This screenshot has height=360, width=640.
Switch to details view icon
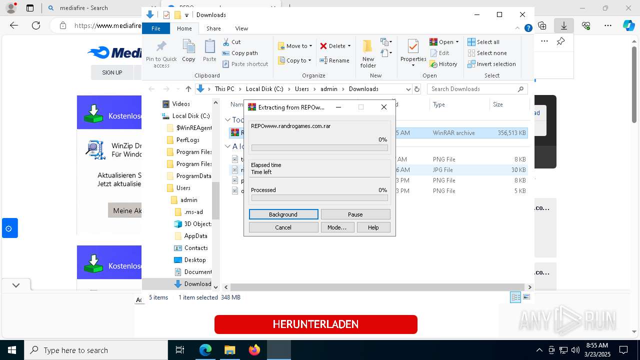(x=515, y=297)
